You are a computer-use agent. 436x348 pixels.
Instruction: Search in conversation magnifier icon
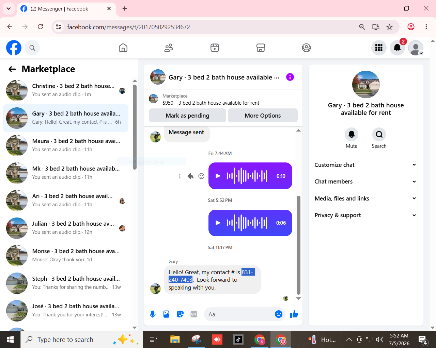379,135
